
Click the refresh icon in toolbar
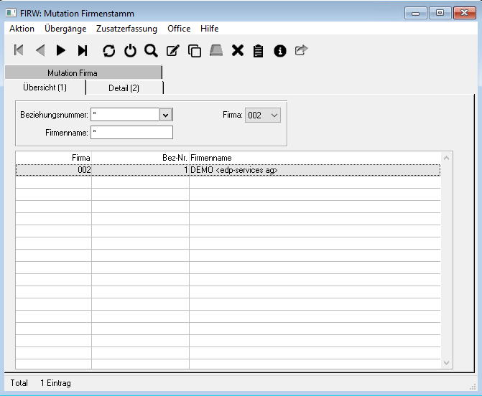coord(108,50)
